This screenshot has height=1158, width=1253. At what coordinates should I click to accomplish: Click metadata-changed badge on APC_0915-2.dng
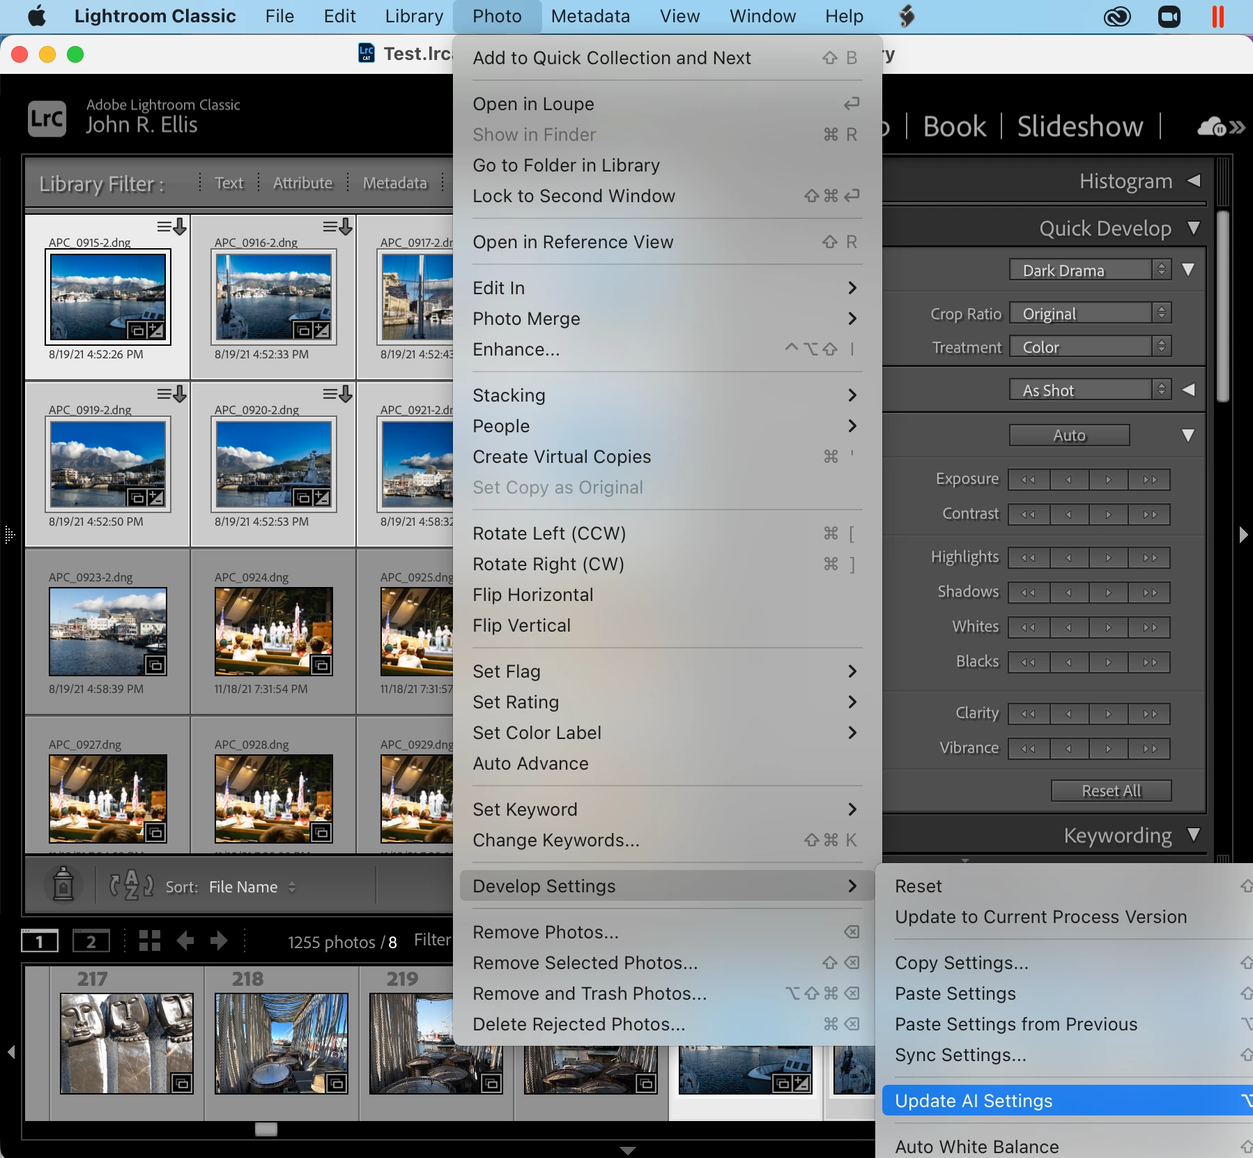(171, 227)
